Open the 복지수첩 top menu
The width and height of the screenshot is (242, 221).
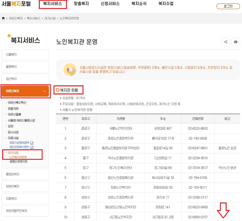coord(166,3)
